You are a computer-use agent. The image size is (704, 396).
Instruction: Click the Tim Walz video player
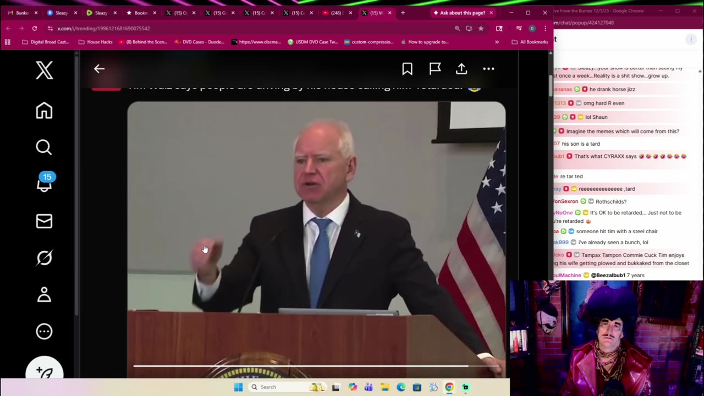tap(316, 239)
